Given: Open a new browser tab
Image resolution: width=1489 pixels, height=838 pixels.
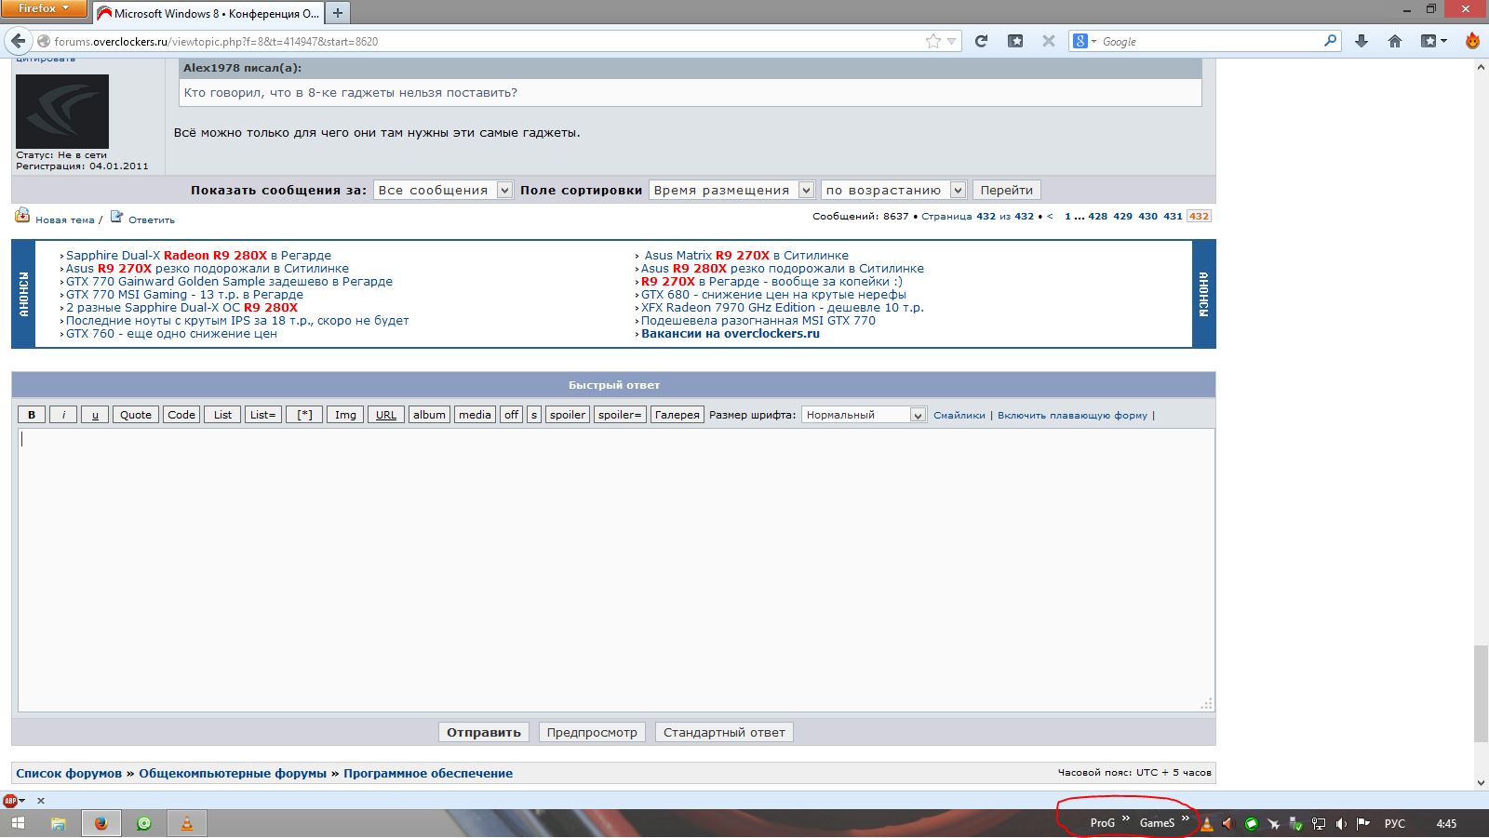Looking at the screenshot, I should coord(338,13).
